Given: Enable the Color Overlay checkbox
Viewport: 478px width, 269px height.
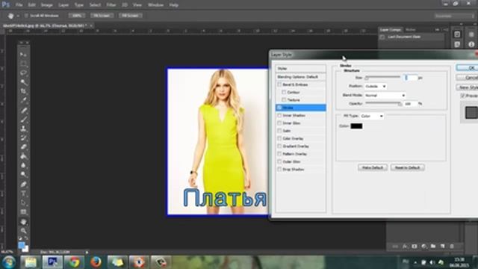Looking at the screenshot, I should click(x=279, y=138).
